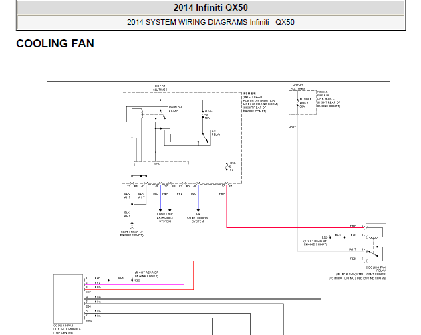This screenshot has height=335, width=421.
Task: Click the ignition relay symbol box
Action: (x=147, y=114)
